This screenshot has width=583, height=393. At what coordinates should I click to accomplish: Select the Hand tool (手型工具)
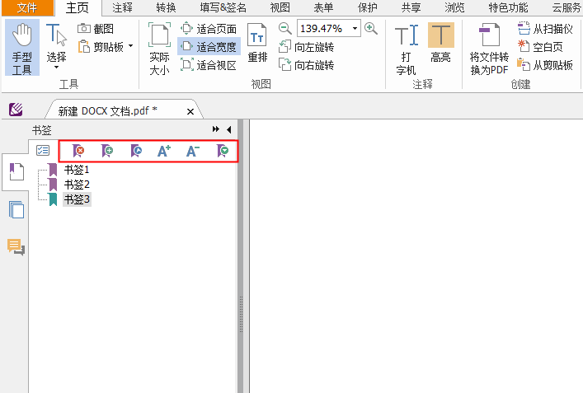[x=22, y=49]
